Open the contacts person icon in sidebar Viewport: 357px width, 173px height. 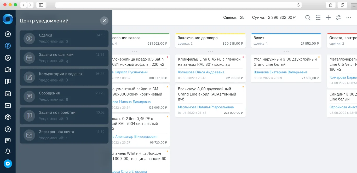coord(8,58)
